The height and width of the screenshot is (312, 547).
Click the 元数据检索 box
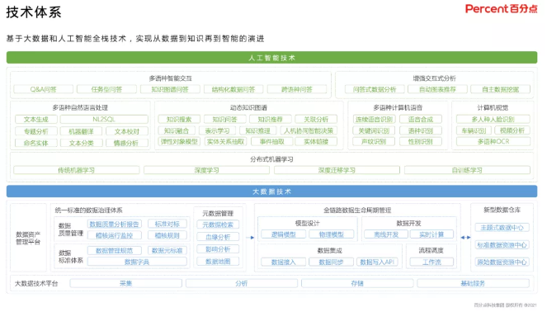[x=218, y=225]
